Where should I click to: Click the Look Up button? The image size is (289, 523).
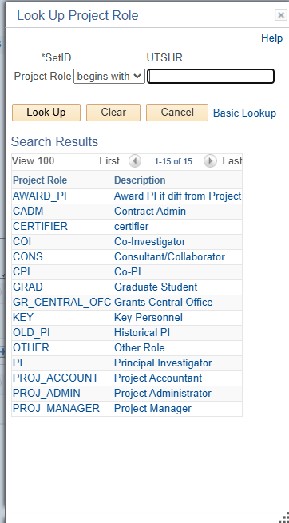[46, 113]
